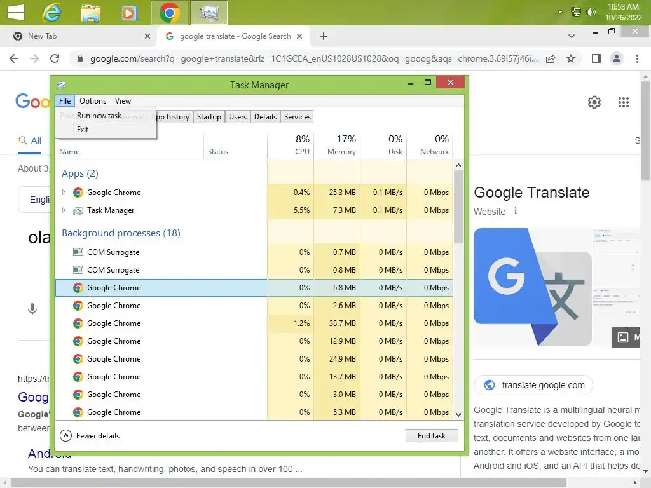Open Google quick settings gear
The width and height of the screenshot is (651, 488).
pos(594,102)
